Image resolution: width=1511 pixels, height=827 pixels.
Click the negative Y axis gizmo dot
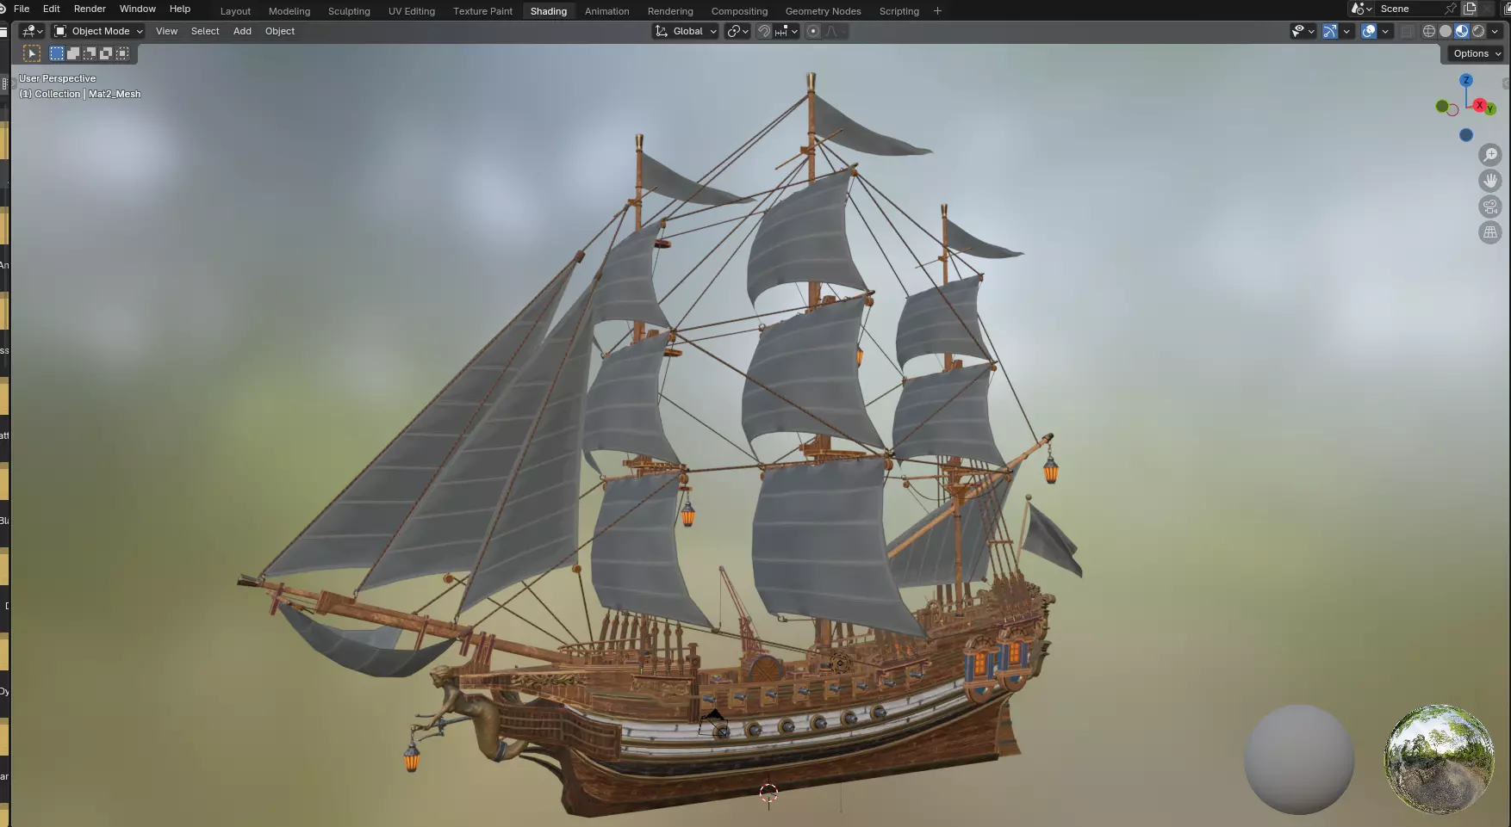pos(1442,106)
